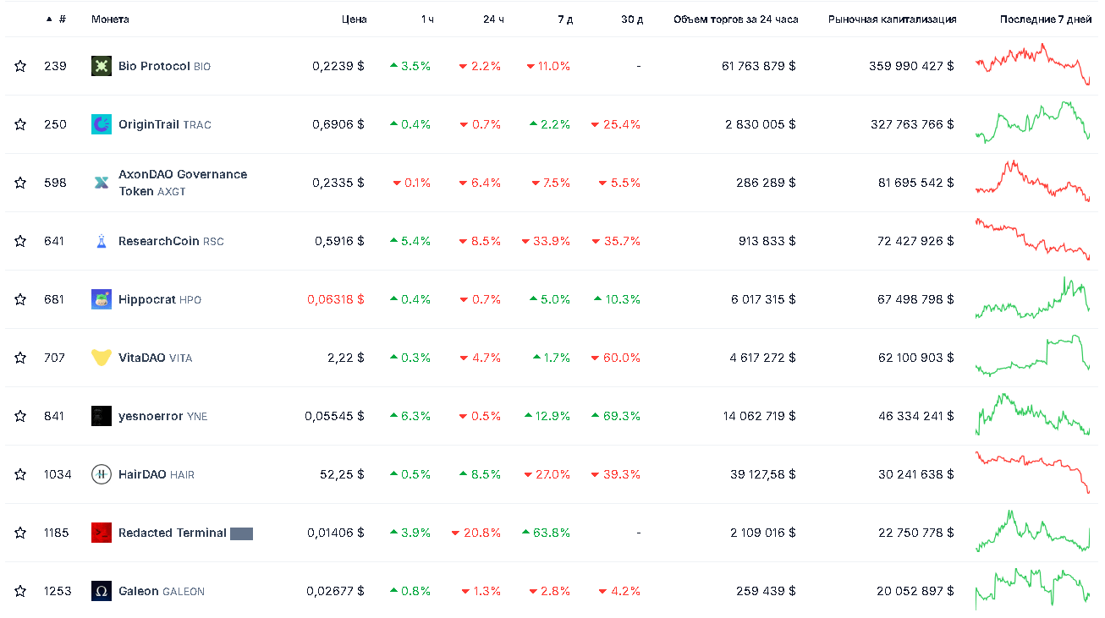
Task: Click the Redacted Terminal red logo
Action: [x=102, y=533]
